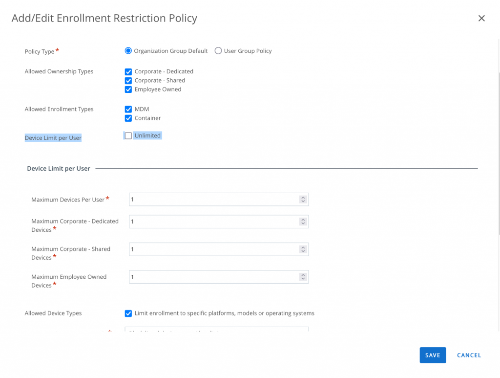
Task: Adjust Maximum Devices Per User stepper arrows
Action: coord(303,200)
